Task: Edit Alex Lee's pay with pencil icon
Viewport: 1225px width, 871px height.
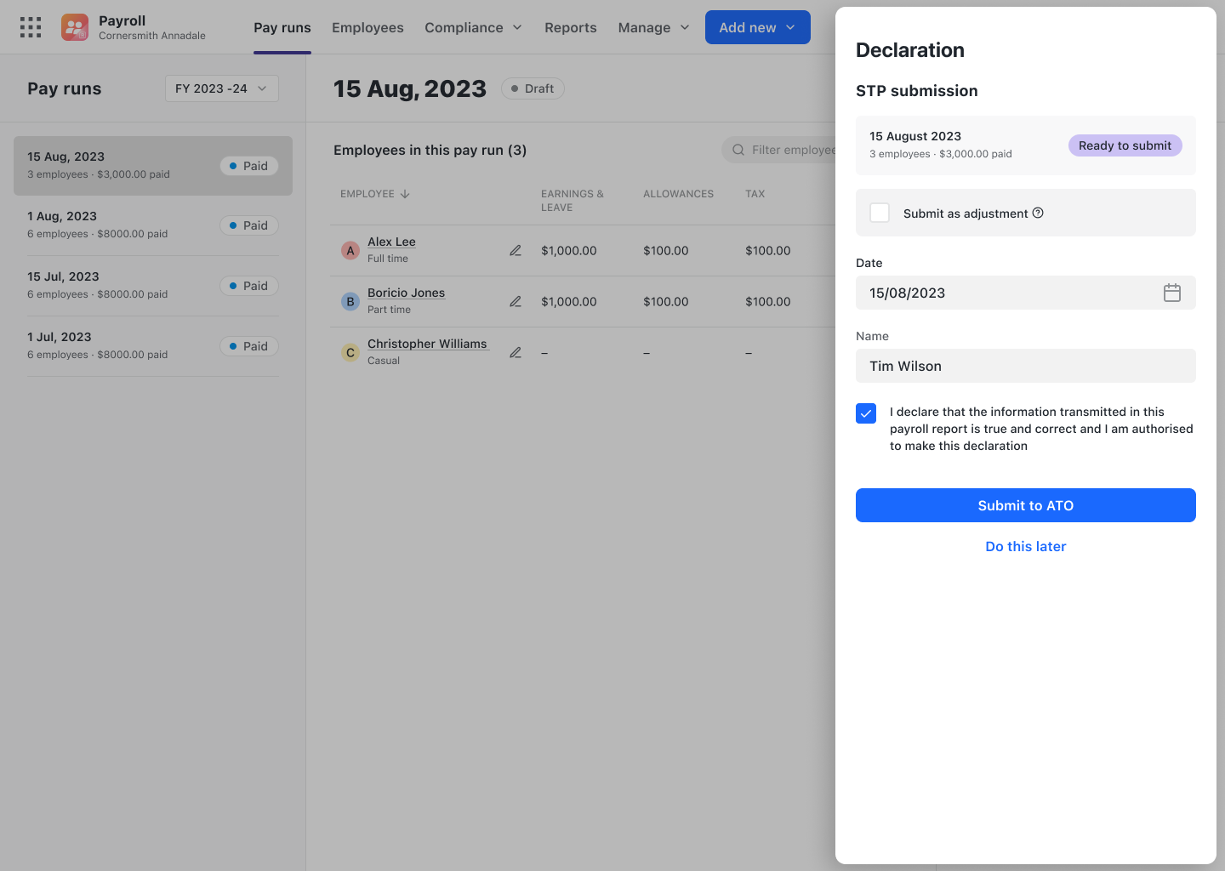Action: pos(516,251)
